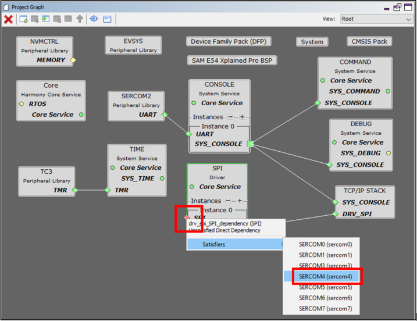Choose SERCOM6 (sercom6) satisfier
The height and width of the screenshot is (321, 417).
click(321, 298)
